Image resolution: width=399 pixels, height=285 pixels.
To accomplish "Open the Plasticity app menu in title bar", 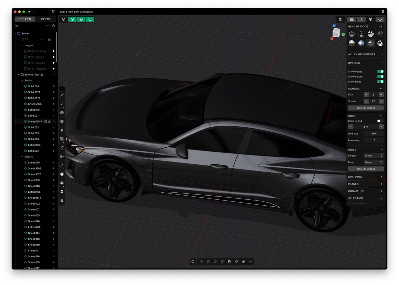I will [31, 12].
